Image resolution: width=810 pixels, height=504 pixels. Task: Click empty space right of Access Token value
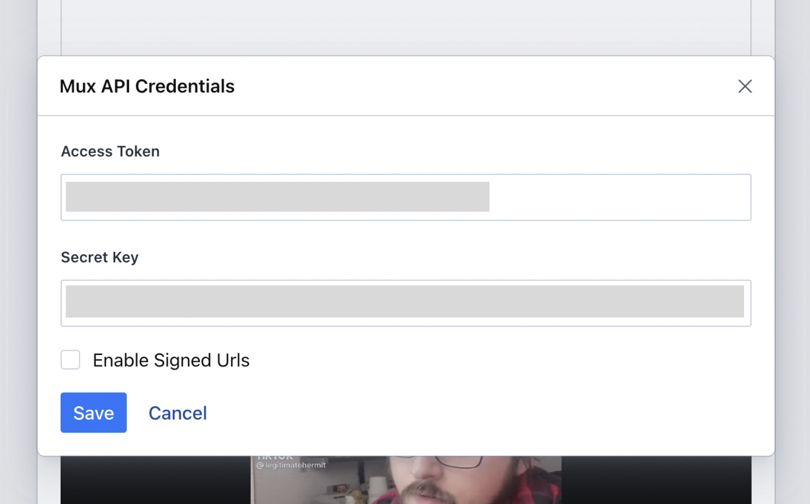pyautogui.click(x=619, y=197)
